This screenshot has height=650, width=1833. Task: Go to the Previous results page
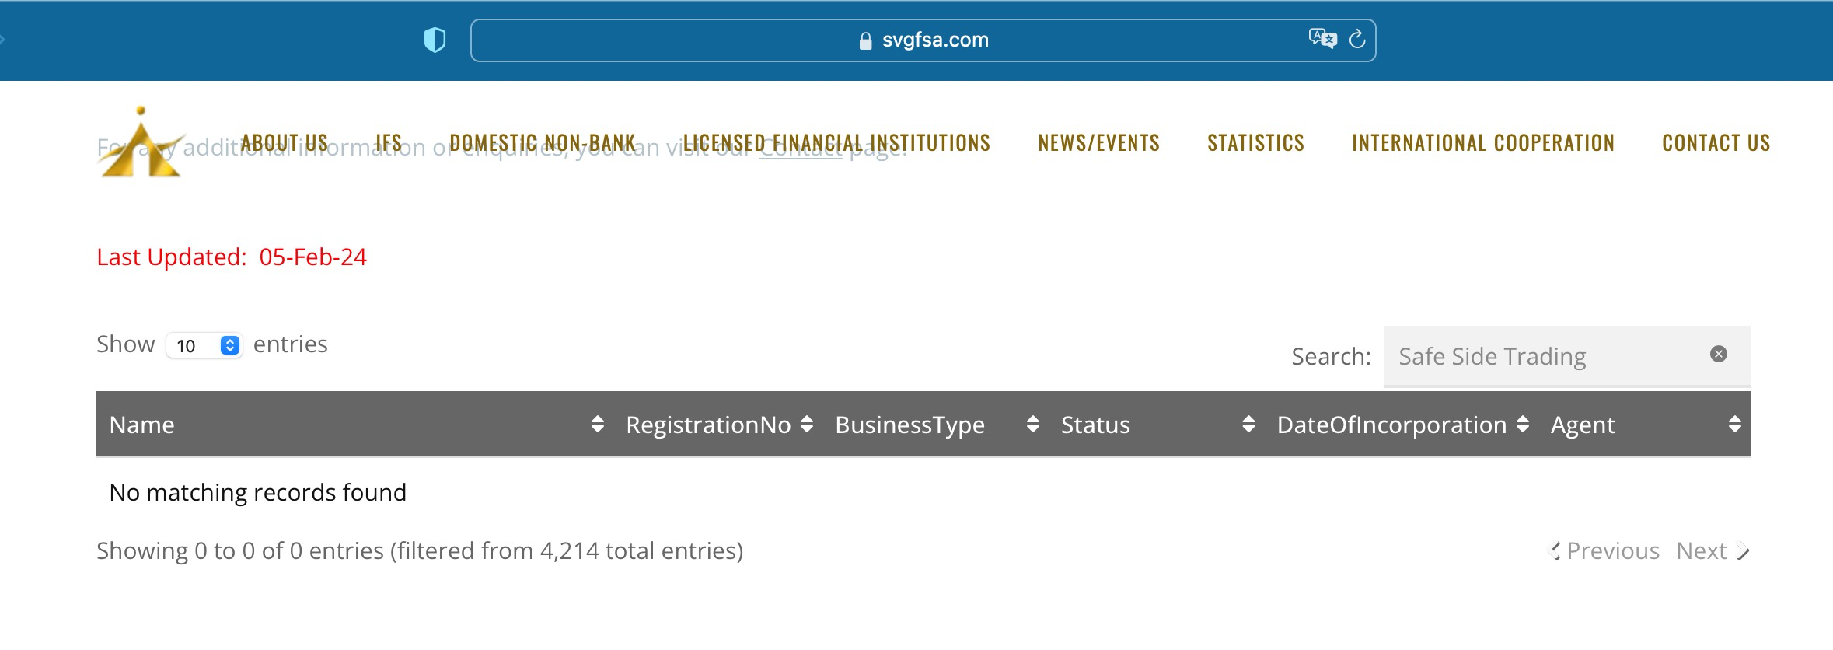tap(1606, 551)
